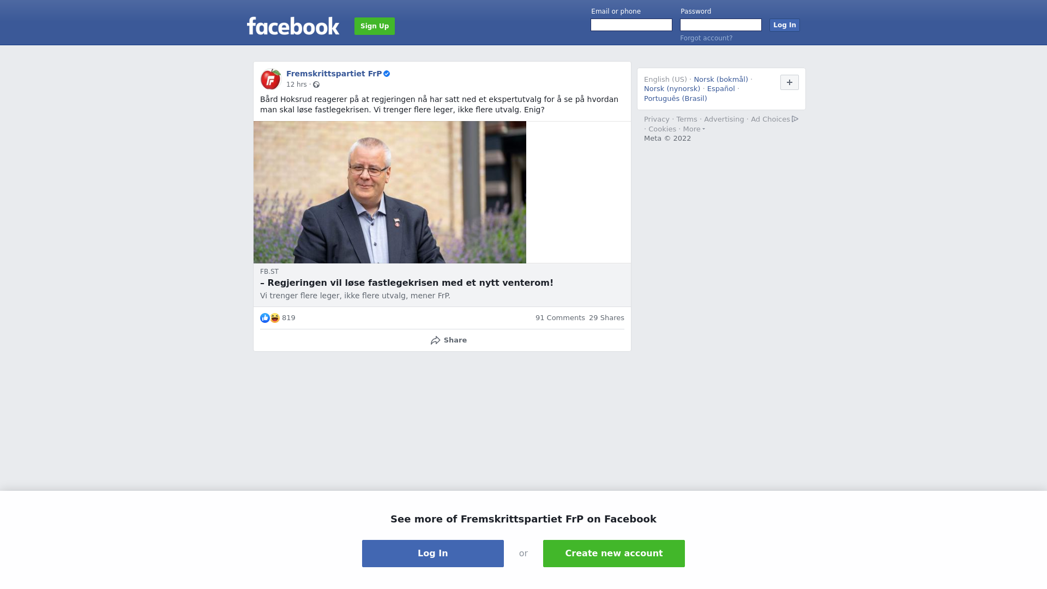Screen dimensions: 1047x589
Task: Open the Bård Hoksrud article photo
Action: (390, 193)
